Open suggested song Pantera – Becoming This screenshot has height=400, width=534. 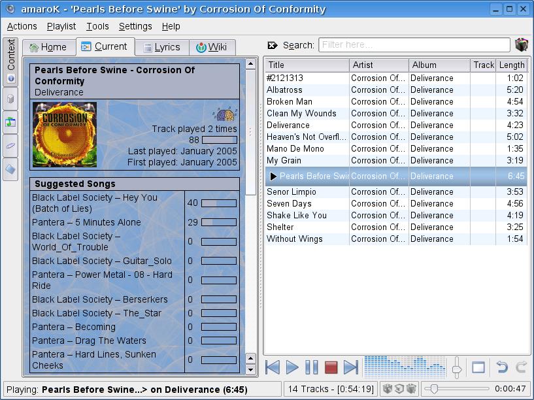click(74, 327)
